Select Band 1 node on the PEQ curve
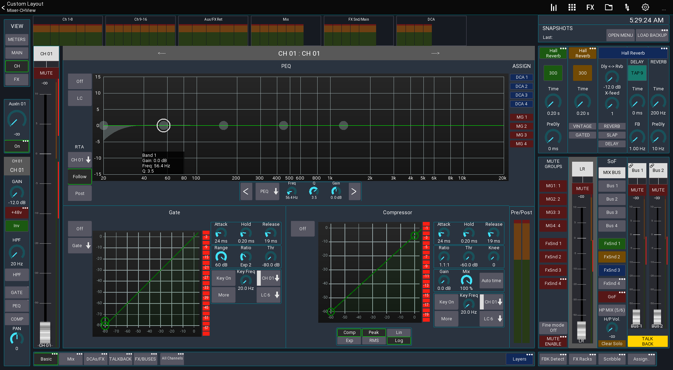The width and height of the screenshot is (673, 370). click(x=163, y=125)
